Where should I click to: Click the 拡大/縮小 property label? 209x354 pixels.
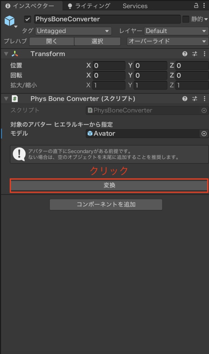[24, 85]
